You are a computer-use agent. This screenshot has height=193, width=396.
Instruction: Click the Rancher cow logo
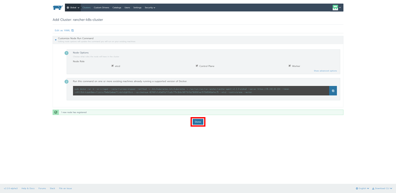tap(58, 7)
